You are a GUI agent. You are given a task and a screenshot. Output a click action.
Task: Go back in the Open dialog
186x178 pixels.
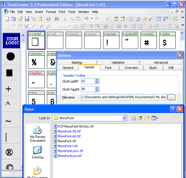pyautogui.click(x=134, y=118)
